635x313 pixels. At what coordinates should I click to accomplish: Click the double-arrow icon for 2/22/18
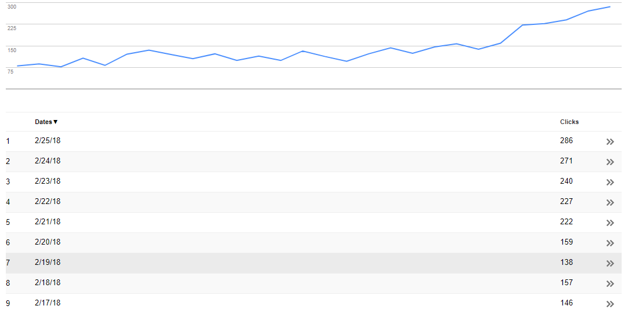(610, 202)
